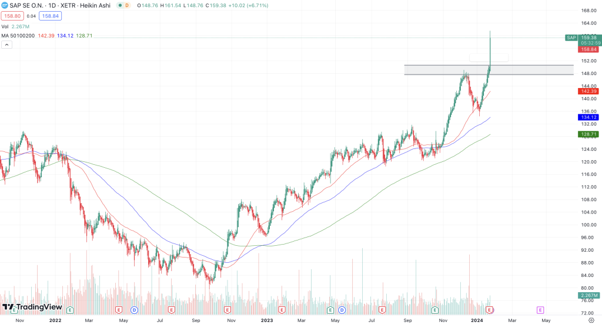The image size is (602, 325).
Task: Click the green E earnings marker before May 2023
Action: [330, 310]
